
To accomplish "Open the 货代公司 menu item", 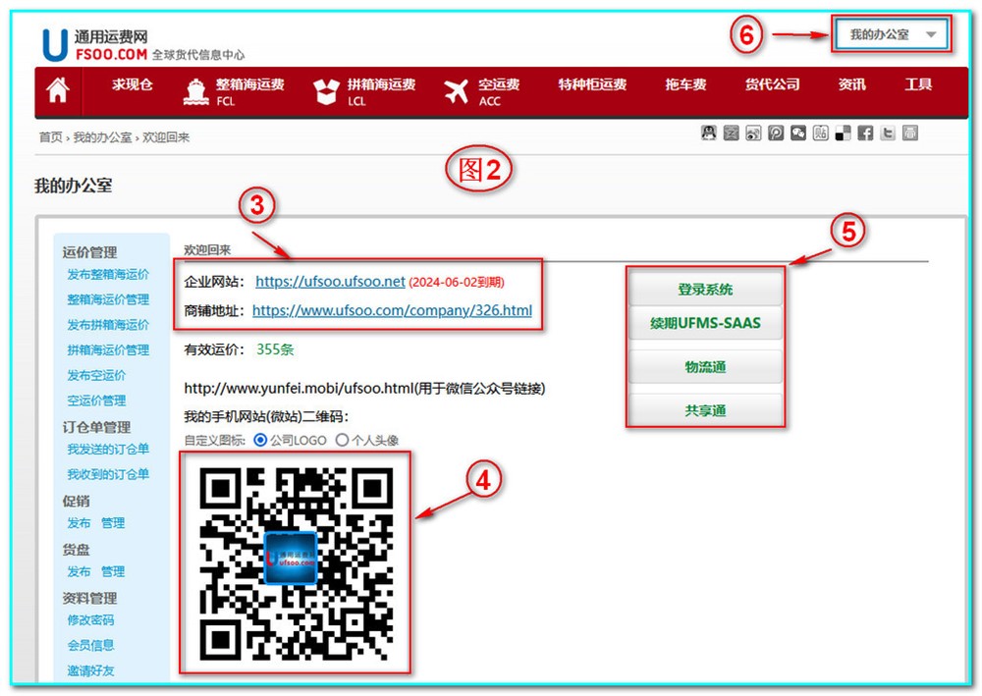I will click(x=772, y=85).
